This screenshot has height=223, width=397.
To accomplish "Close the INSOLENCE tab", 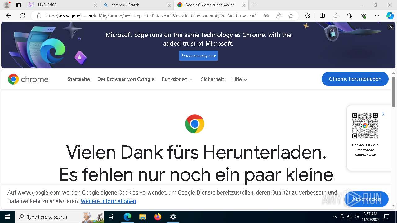I will click(x=95, y=5).
